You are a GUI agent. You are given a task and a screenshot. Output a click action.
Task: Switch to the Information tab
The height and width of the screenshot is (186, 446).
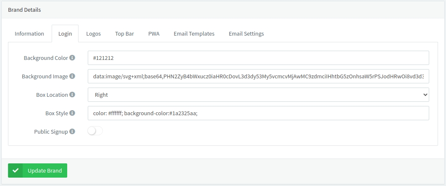click(29, 34)
